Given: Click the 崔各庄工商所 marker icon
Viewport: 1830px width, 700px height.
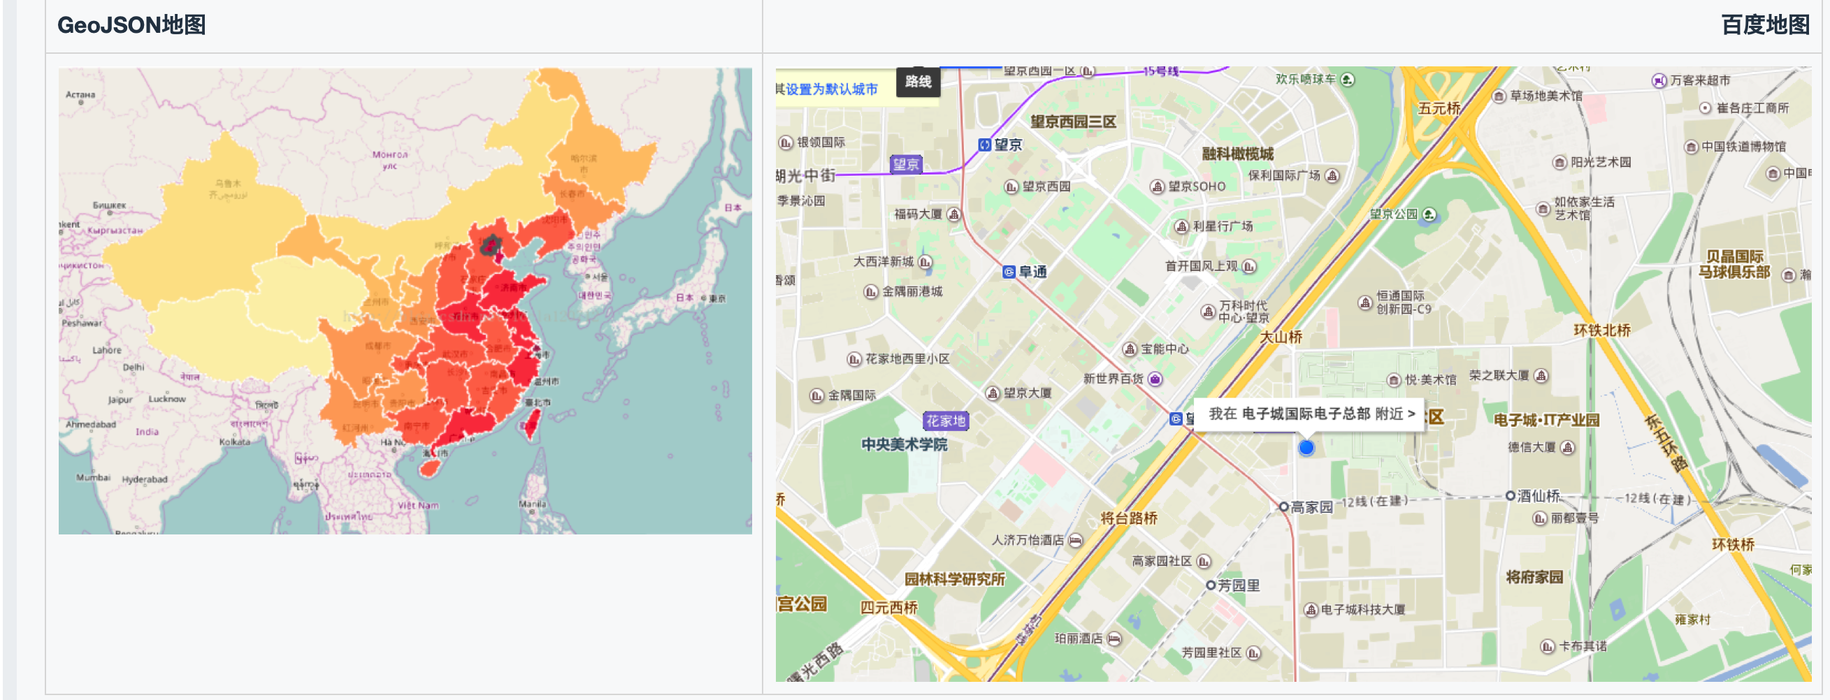Looking at the screenshot, I should pos(1705,108).
